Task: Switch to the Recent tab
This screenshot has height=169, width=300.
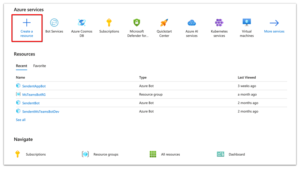Action: (x=22, y=66)
